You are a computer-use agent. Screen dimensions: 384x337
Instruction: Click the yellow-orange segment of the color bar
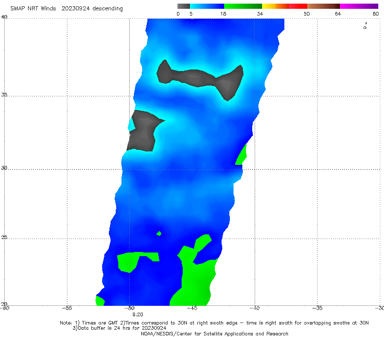(x=275, y=6)
